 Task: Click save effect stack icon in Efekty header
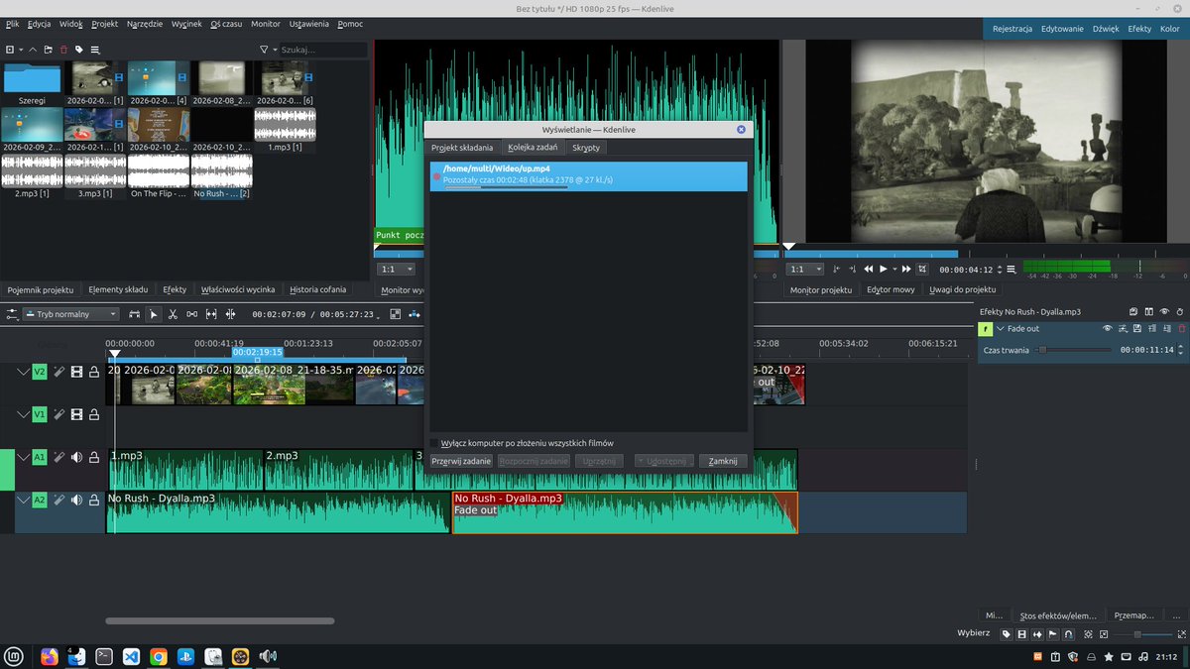tap(1133, 311)
